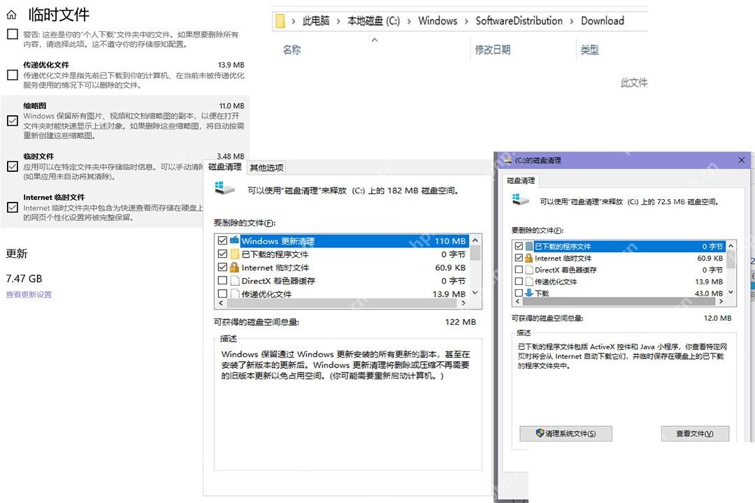Go to 本地磁盘 (C:) in address bar

pyautogui.click(x=373, y=21)
